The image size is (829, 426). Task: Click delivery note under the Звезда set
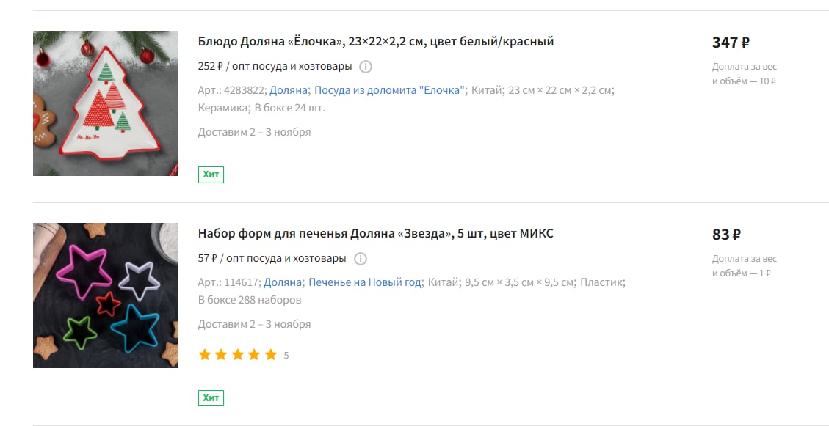coord(254,324)
